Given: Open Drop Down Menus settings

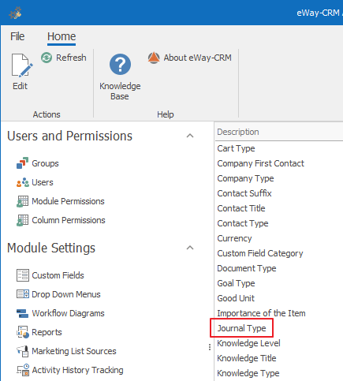Looking at the screenshot, I should (x=66, y=294).
